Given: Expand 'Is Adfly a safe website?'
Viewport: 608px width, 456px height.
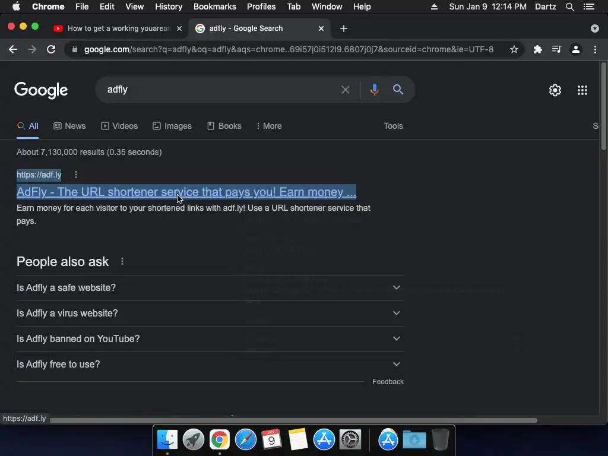Looking at the screenshot, I should 210,288.
